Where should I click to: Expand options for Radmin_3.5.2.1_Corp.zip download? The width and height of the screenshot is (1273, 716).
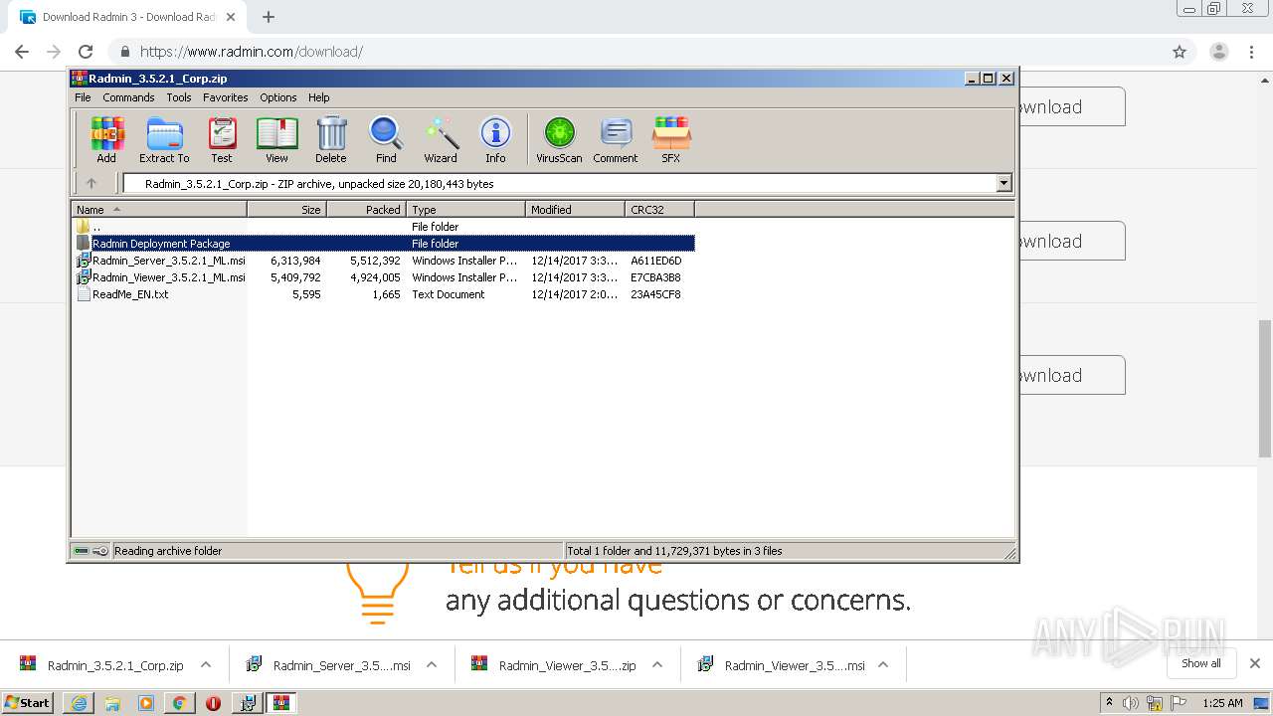click(x=206, y=665)
